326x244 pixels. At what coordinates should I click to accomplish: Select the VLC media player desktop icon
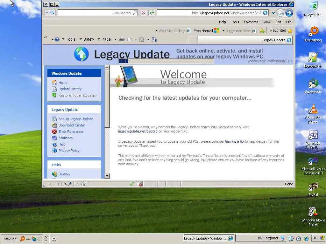313,114
